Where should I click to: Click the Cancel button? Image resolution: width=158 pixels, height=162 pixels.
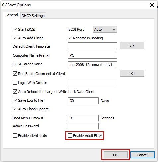(142, 155)
